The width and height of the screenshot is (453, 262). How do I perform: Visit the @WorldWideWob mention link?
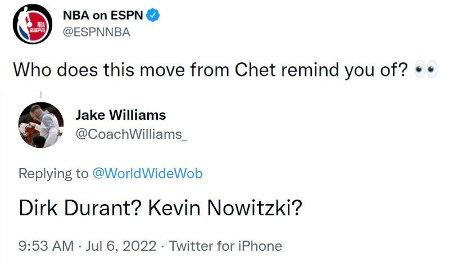coord(147,174)
